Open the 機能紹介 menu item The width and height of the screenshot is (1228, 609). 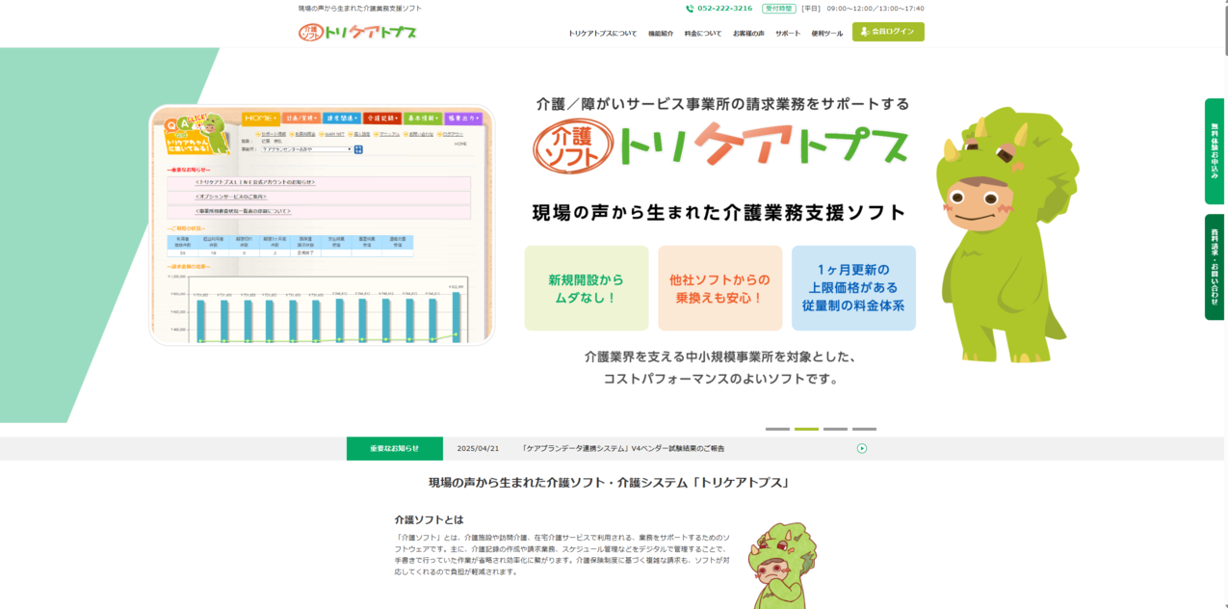tap(661, 33)
